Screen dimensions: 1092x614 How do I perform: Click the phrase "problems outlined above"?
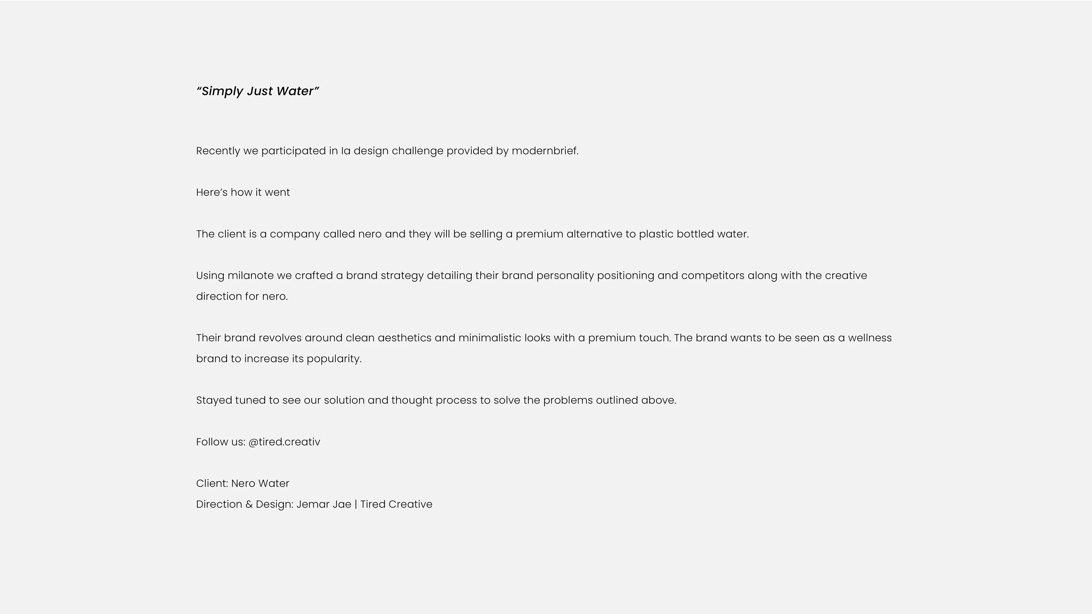coord(609,401)
